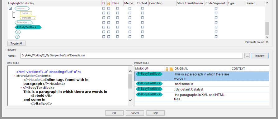Enable Inline for the I element
This screenshot has height=119, width=278.
tap(117, 37)
